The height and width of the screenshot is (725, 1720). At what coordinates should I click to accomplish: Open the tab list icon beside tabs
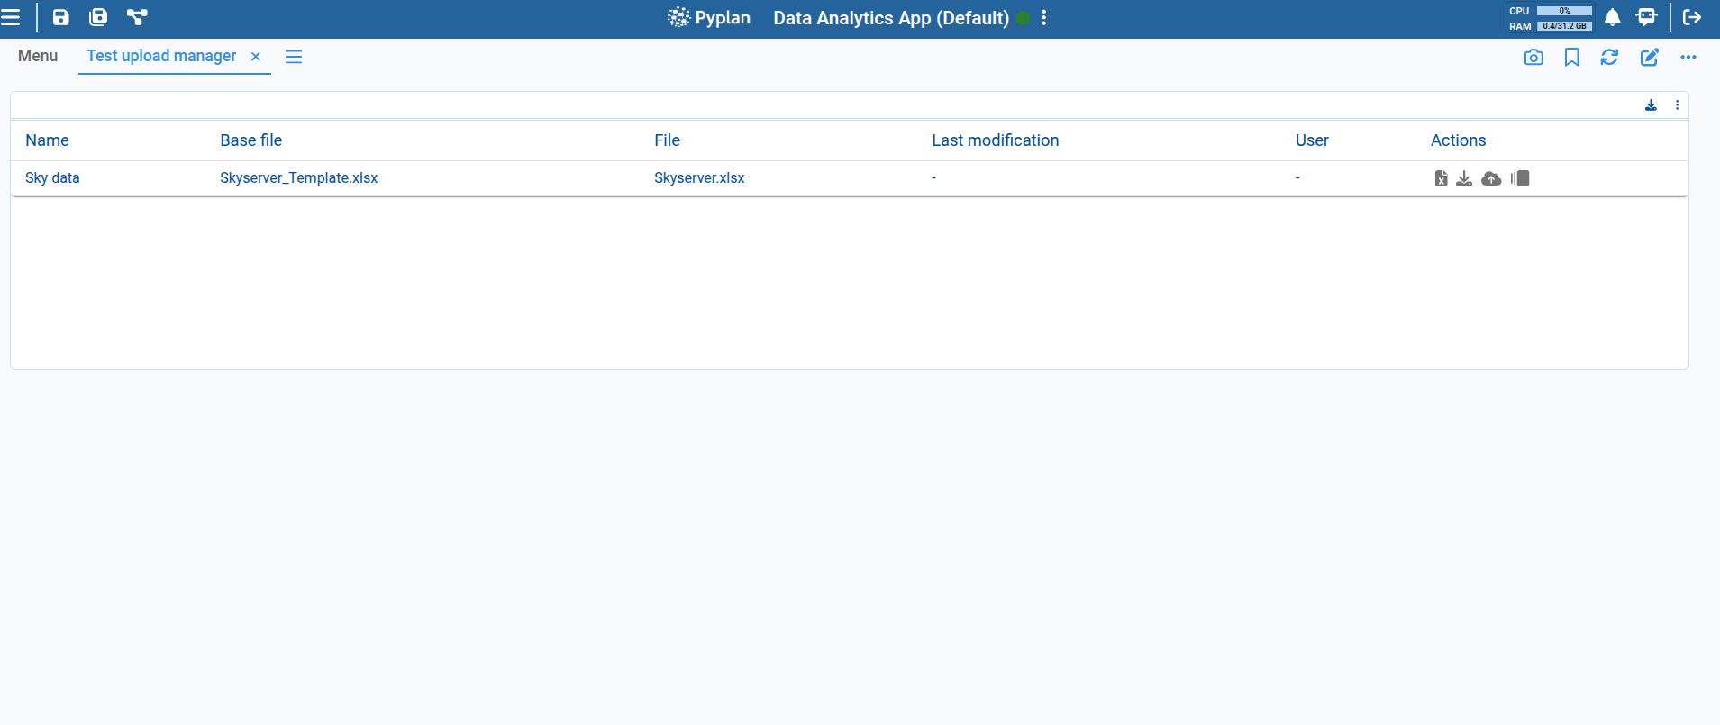coord(294,57)
